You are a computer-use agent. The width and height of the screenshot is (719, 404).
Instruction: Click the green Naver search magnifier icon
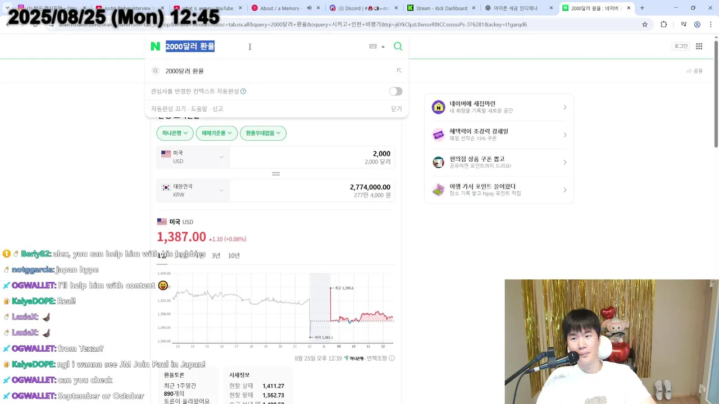click(x=398, y=47)
